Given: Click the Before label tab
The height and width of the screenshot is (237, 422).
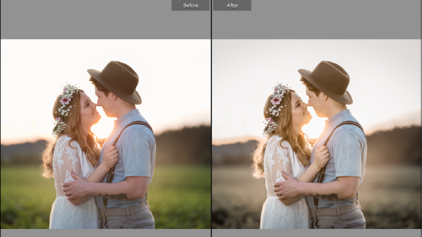Looking at the screenshot, I should [191, 5].
